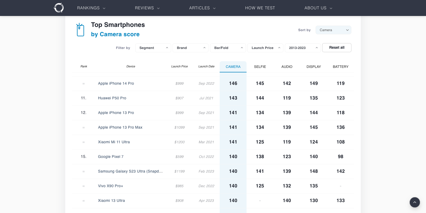Open Google Pixel 7 device link
Screen dimensions: 426x213
(x=111, y=157)
